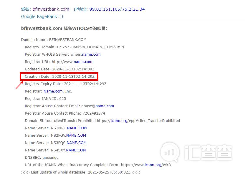Image resolution: width=245 pixels, height=180 pixels.
Task: Click NAME.COM link for NS4SXY server
Action: click(x=76, y=150)
